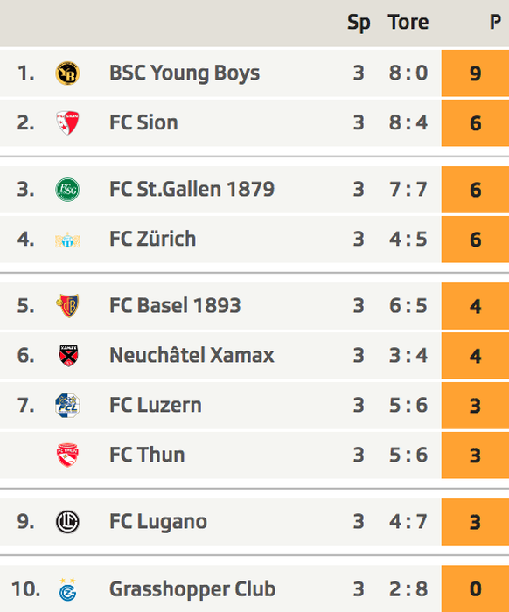Click the FC Zürich club logo

tap(67, 240)
